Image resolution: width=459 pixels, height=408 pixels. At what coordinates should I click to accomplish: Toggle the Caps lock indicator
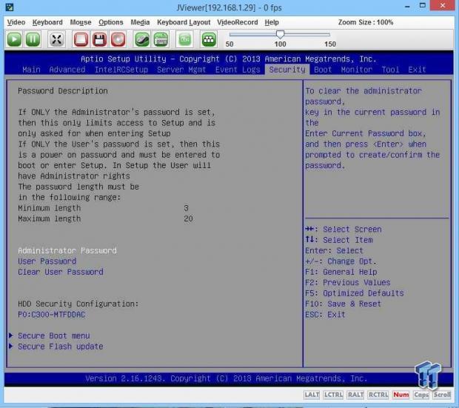coord(421,395)
